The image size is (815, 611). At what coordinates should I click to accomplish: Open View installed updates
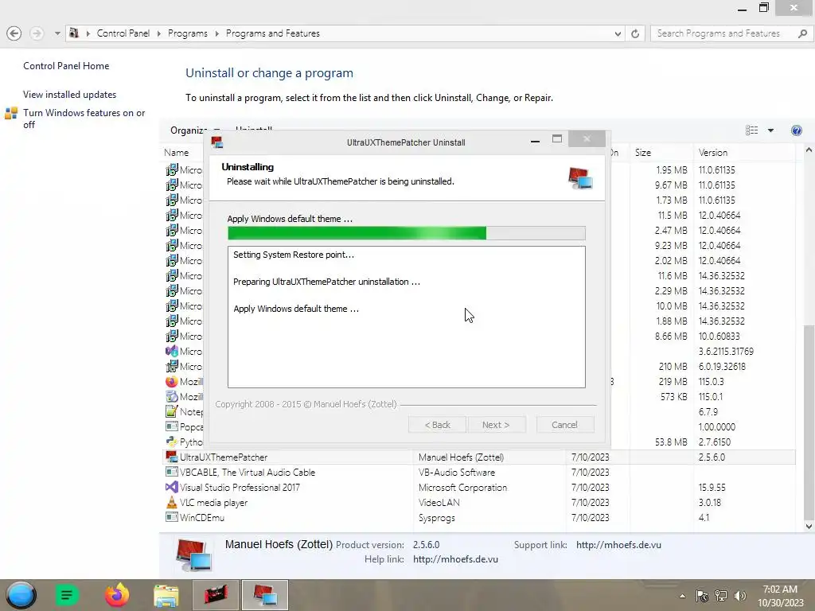coord(70,95)
